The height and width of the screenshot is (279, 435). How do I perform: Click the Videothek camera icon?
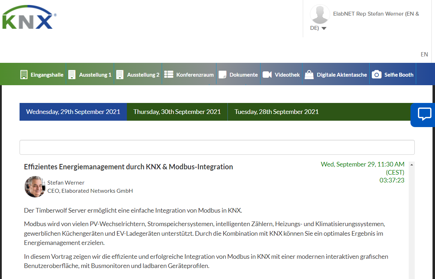pos(267,75)
